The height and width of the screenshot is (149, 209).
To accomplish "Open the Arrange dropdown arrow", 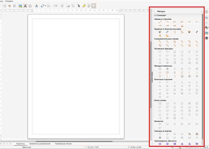I will point(59,6).
